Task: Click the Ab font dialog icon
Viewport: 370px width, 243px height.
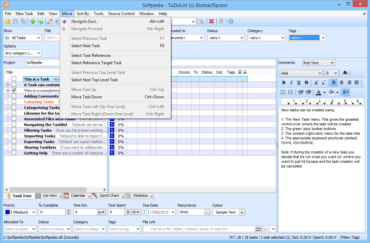Action: pyautogui.click(x=345, y=73)
